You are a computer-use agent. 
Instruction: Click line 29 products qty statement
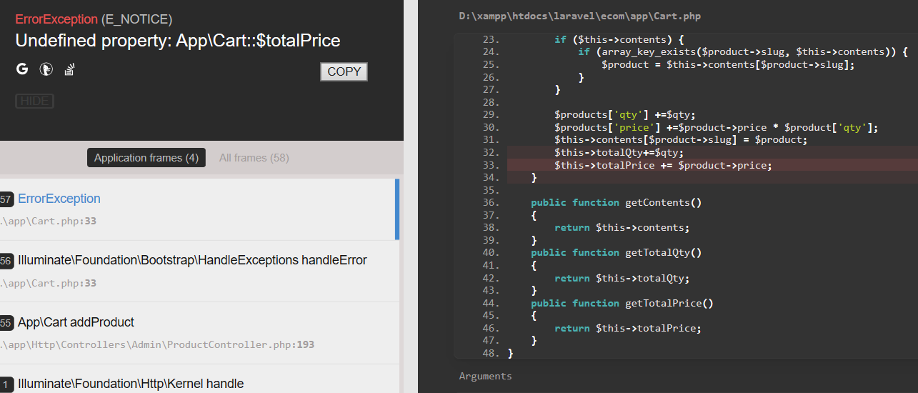[x=625, y=114]
